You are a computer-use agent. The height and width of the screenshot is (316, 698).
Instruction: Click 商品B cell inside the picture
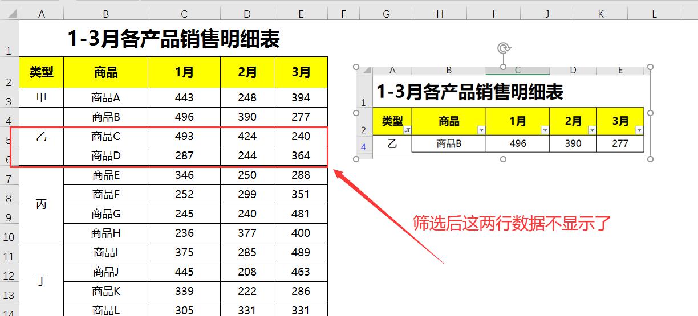point(449,144)
